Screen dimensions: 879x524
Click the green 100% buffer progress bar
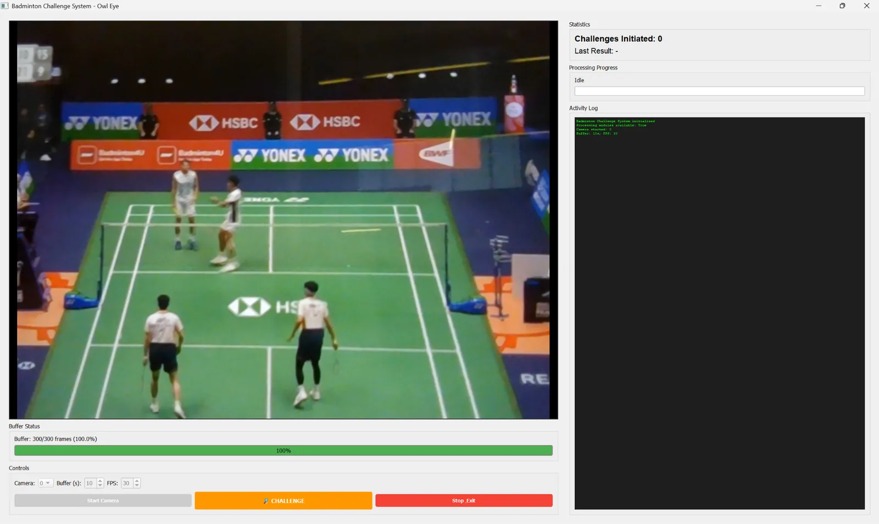[283, 450]
